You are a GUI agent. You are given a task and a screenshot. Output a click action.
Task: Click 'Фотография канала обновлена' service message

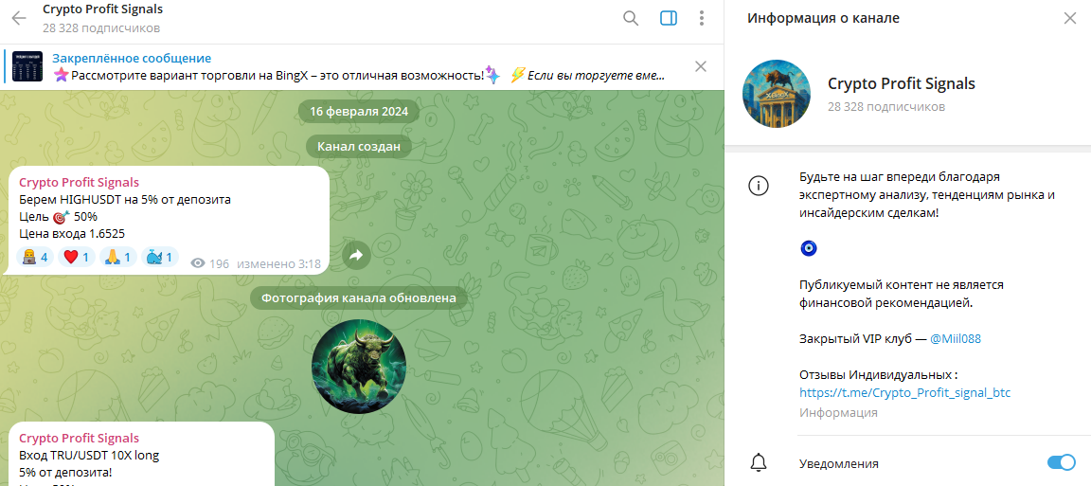pyautogui.click(x=358, y=298)
